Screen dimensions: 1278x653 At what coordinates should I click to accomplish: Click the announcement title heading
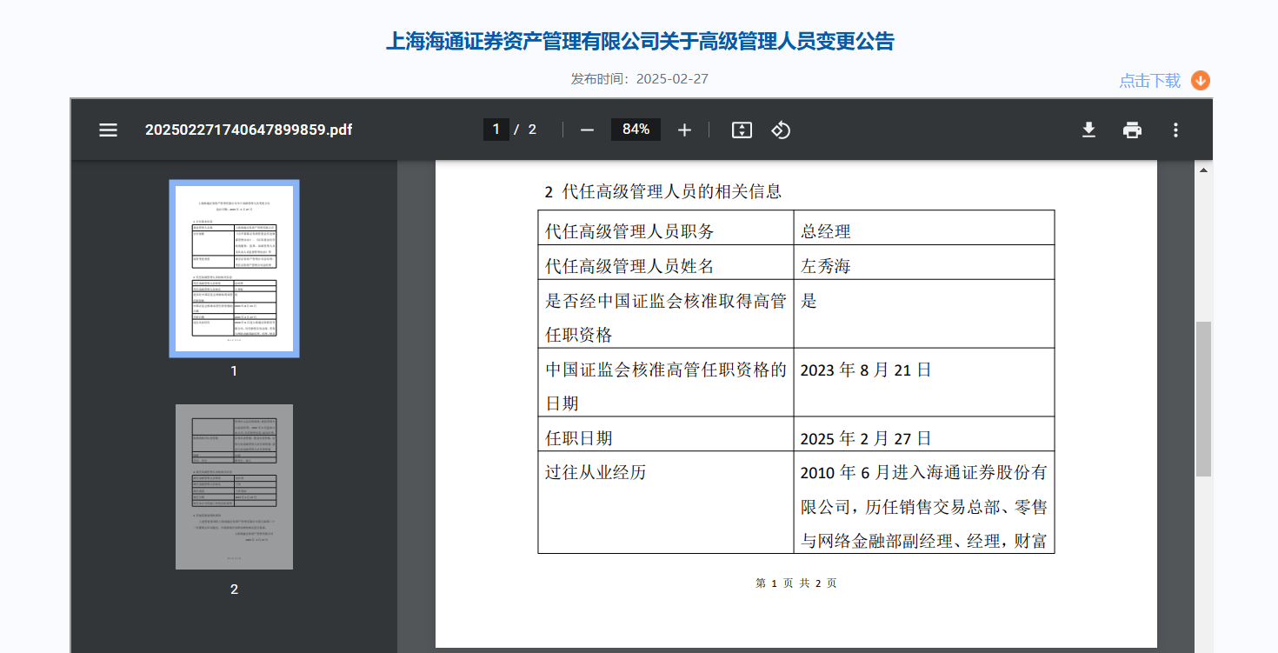click(640, 41)
